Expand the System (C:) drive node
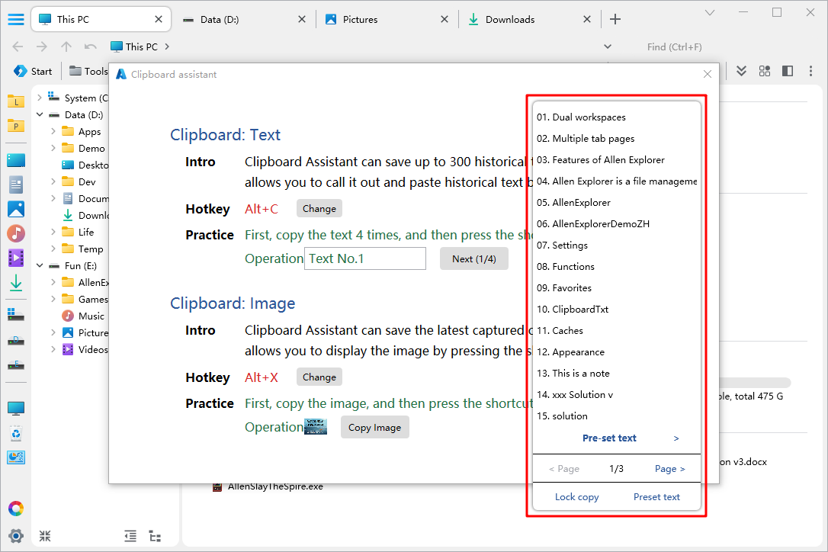The height and width of the screenshot is (552, 828). [x=40, y=98]
